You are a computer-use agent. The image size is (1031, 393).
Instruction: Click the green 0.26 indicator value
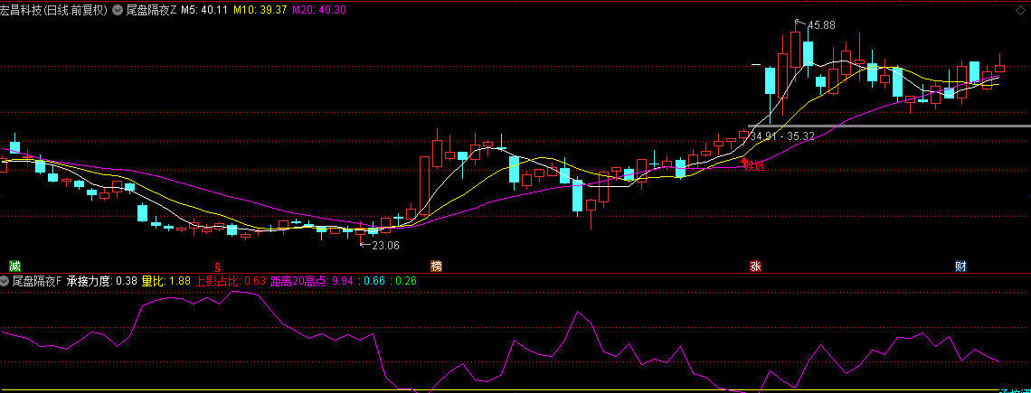[x=402, y=281]
